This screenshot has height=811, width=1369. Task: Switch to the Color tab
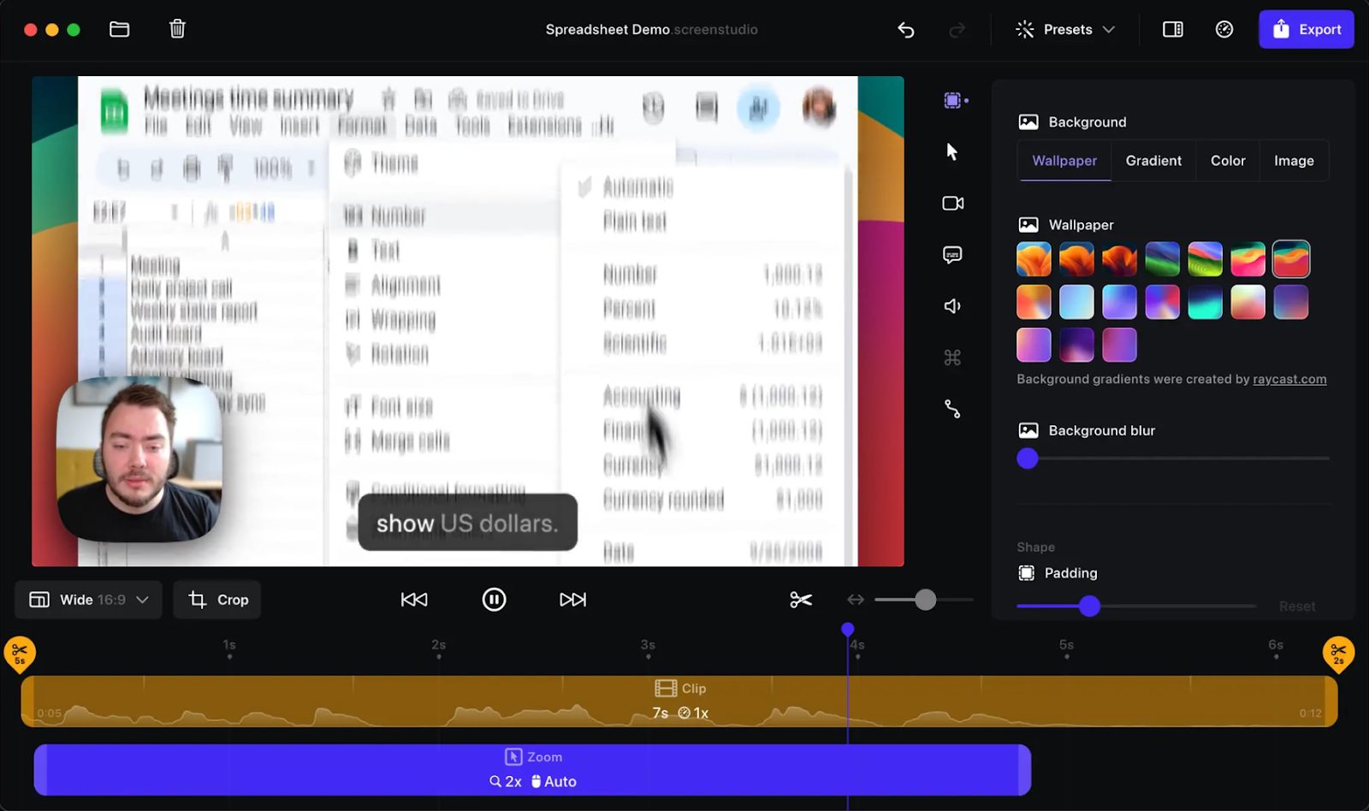[1228, 161]
